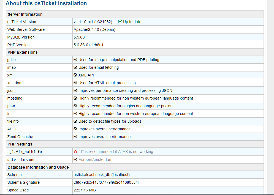Click the checkmark icon next to gdlib
The width and height of the screenshot is (274, 195).
[x=75, y=60]
